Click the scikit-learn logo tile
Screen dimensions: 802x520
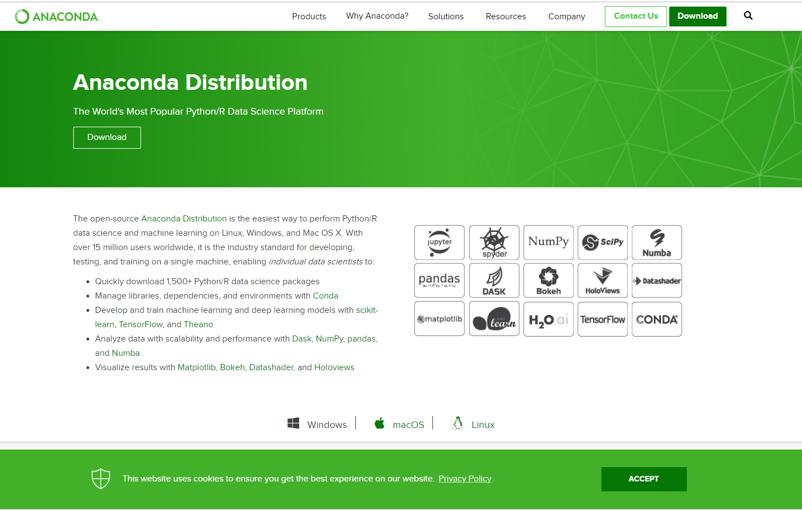(x=494, y=319)
